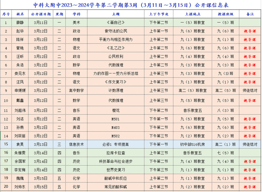Screen dimensions: 262x192
Task: Click the name cell 管艳
Action: (20, 48)
